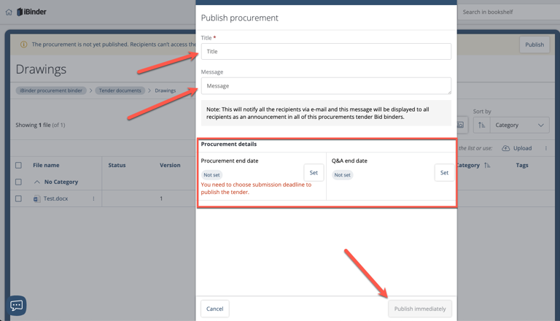Click the Upload cloud icon
The height and width of the screenshot is (321, 560).
[505, 148]
